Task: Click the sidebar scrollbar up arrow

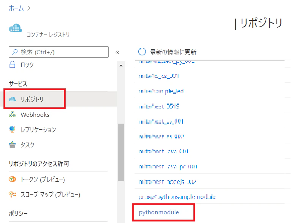Action: 121,65
